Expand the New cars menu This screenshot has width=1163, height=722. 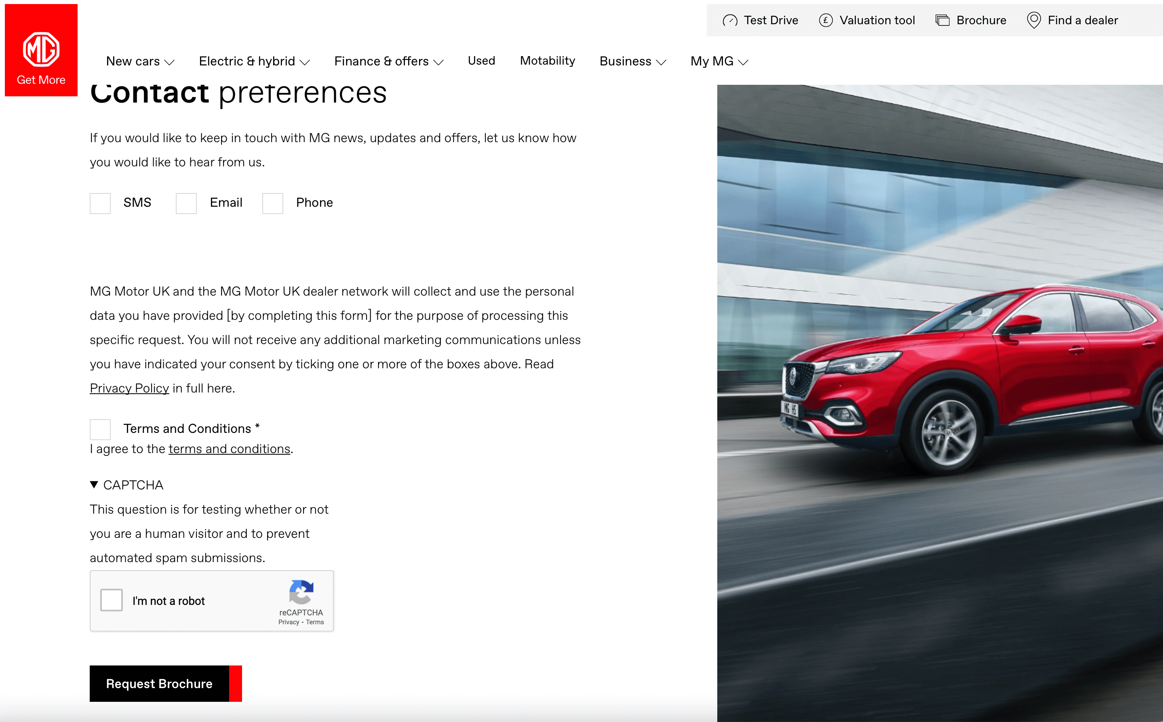coord(140,62)
